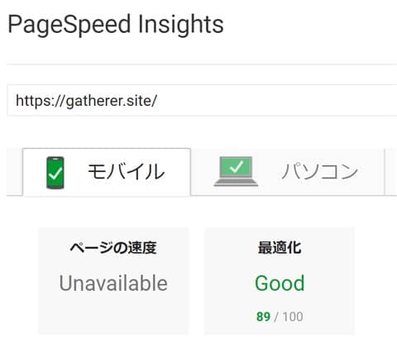Click the Unavailable speed status
This screenshot has width=397, height=347.
pyautogui.click(x=113, y=283)
